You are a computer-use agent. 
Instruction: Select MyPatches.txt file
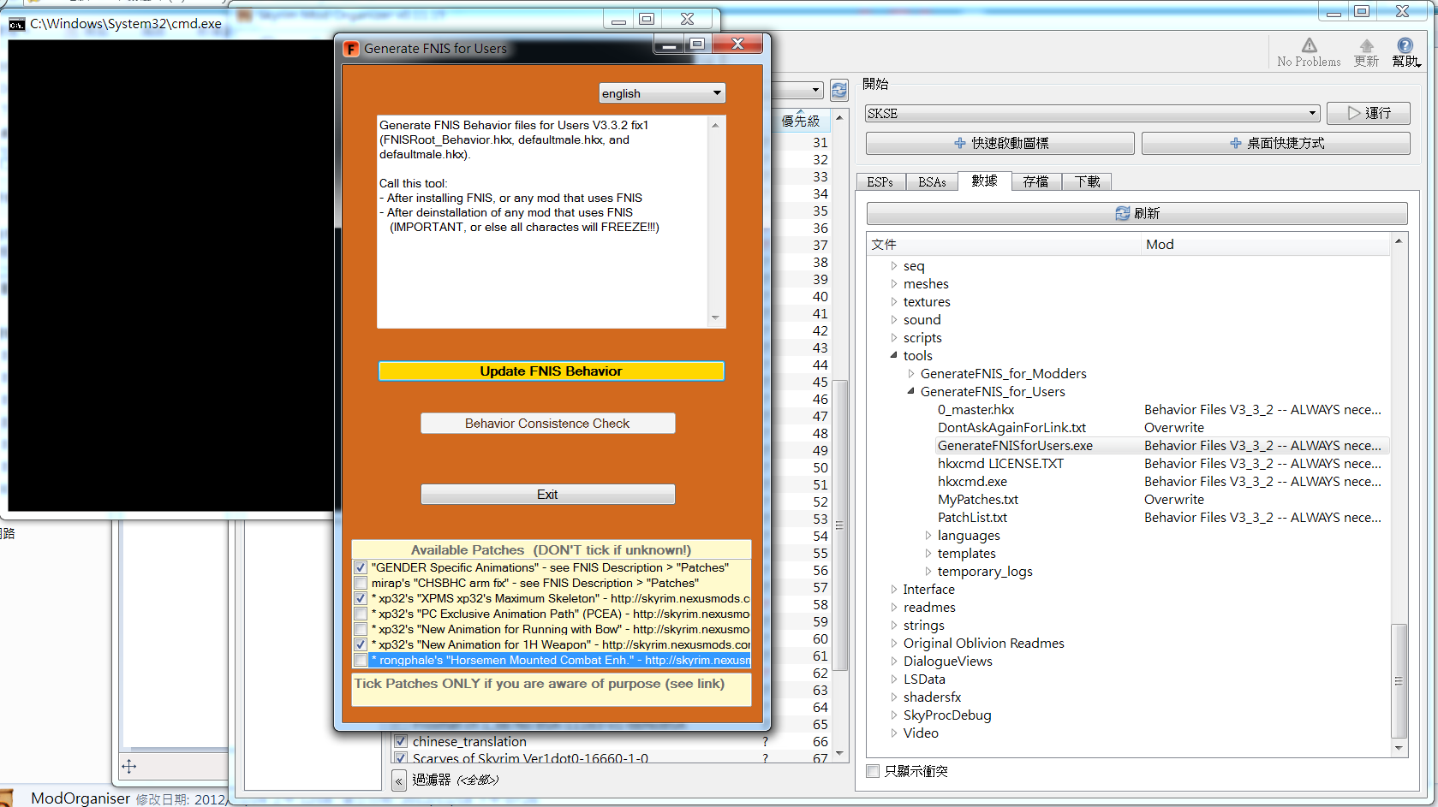978,500
